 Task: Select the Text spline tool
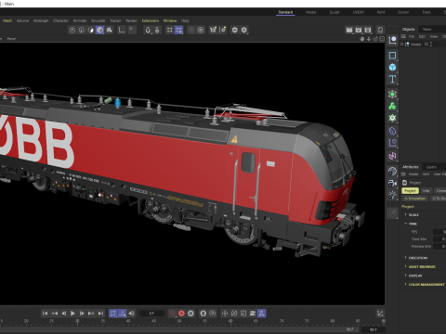point(392,79)
